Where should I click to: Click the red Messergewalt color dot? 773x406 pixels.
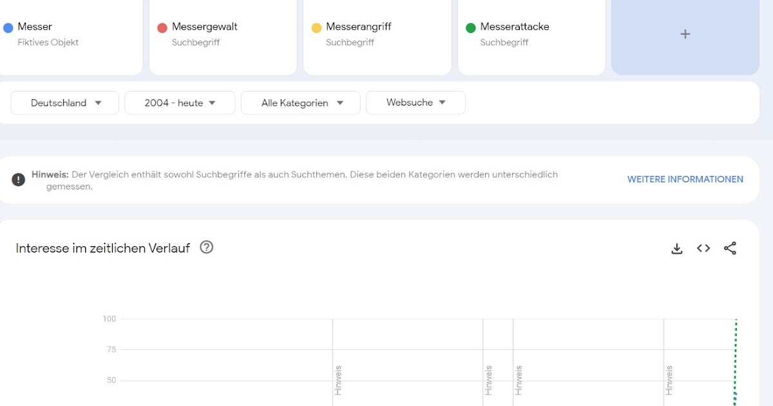click(162, 28)
